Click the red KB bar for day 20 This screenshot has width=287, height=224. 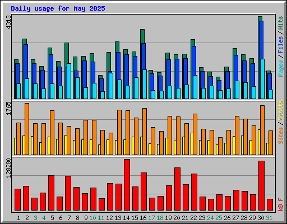[x=178, y=189]
